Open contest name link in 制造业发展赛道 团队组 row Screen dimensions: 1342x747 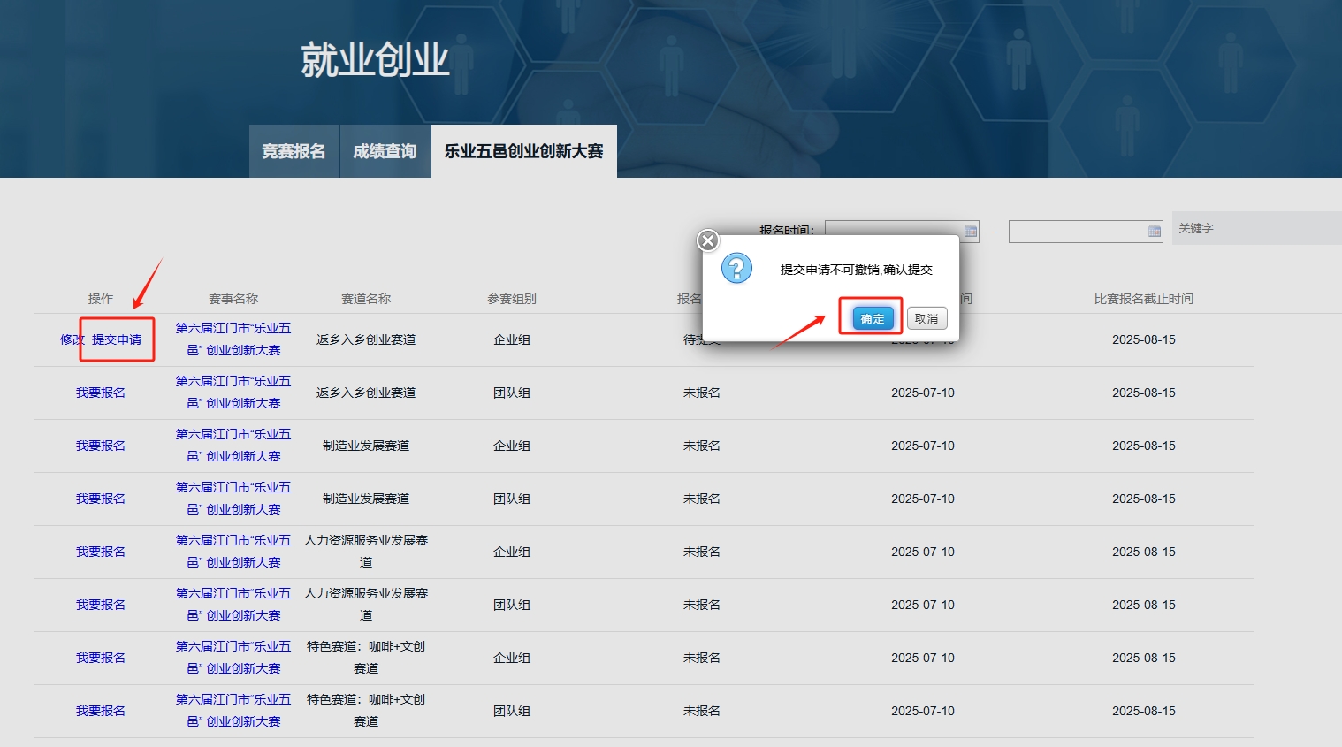pyautogui.click(x=233, y=499)
